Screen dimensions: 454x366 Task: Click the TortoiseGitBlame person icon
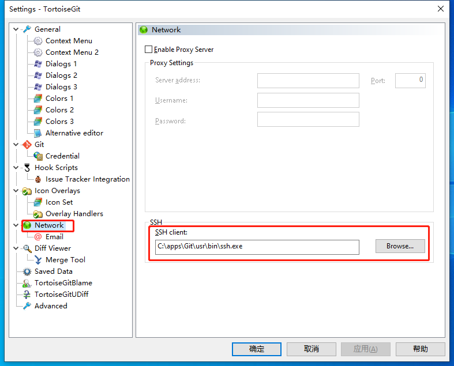[x=27, y=283]
